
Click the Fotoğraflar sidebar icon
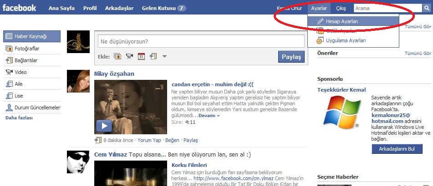[9, 49]
